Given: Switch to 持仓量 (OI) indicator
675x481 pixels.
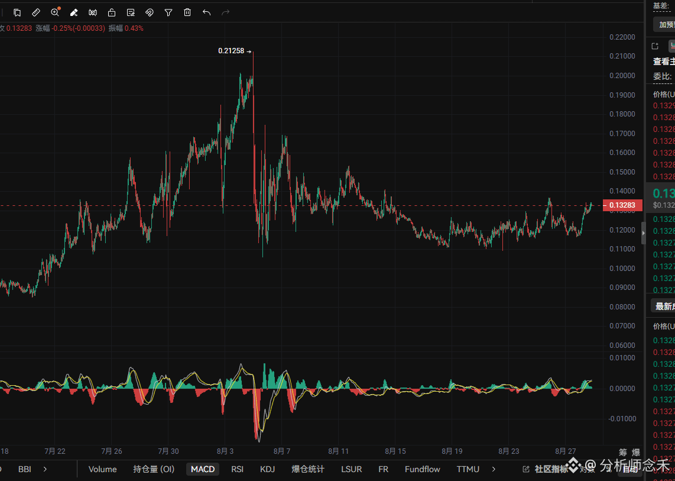Looking at the screenshot, I should tap(154, 469).
